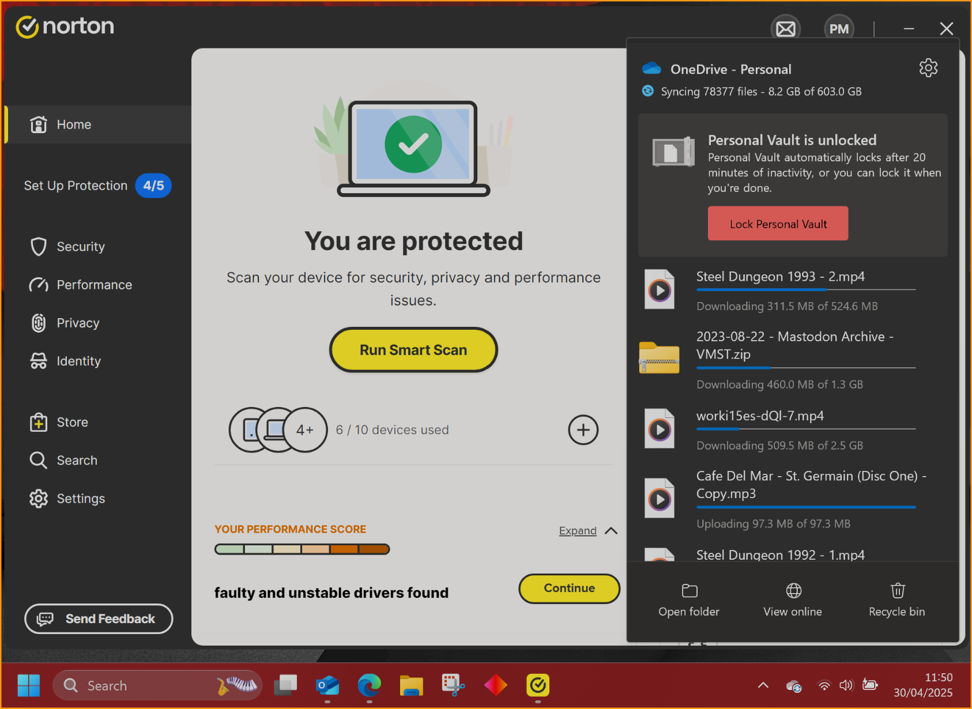Open folder in OneDrive flyout
972x709 pixels.
(x=689, y=600)
